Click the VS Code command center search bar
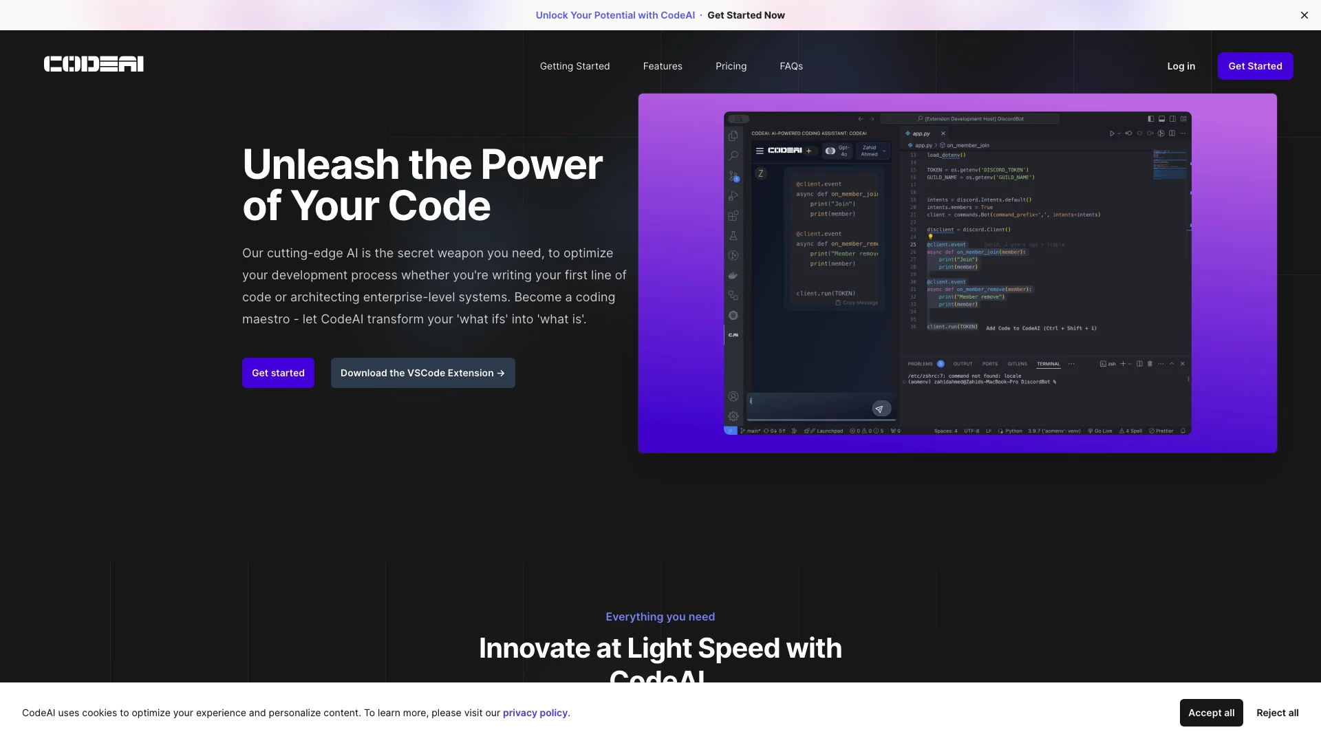1321x743 pixels. (969, 118)
